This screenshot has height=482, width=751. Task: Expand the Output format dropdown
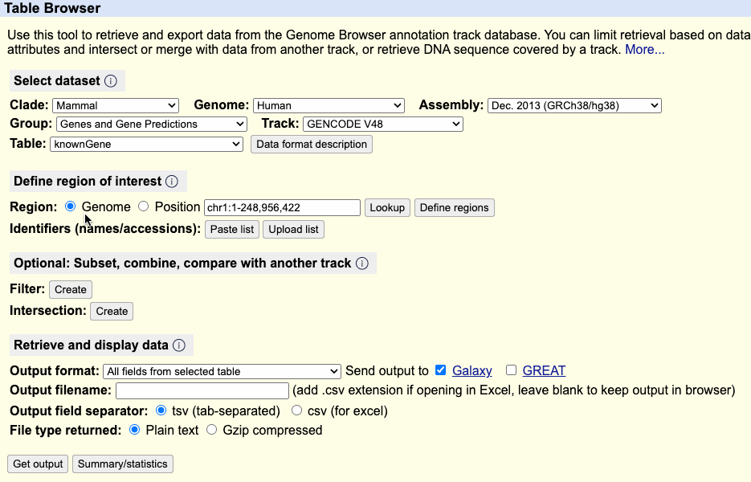click(222, 371)
